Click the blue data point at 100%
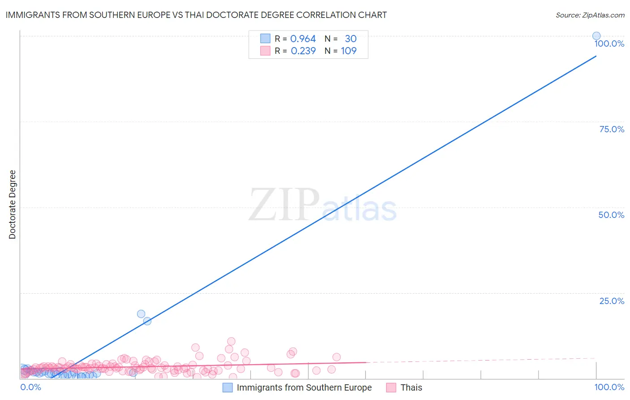This screenshot has width=630, height=400. 596,36
